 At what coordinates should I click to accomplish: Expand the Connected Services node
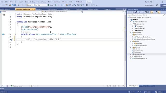tap(131, 22)
